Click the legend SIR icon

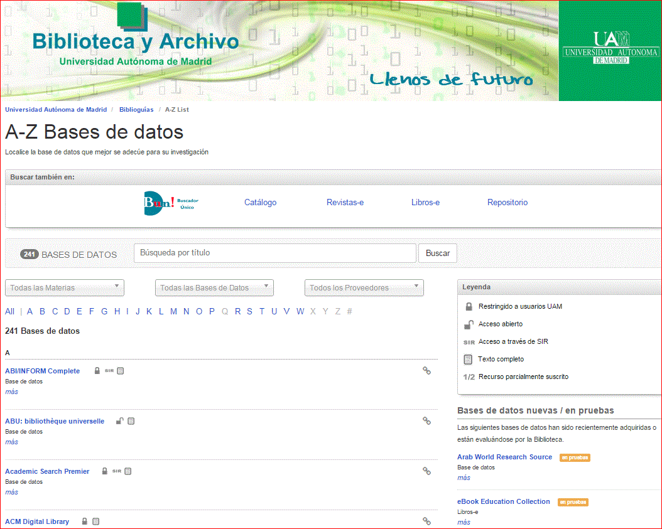tap(469, 342)
